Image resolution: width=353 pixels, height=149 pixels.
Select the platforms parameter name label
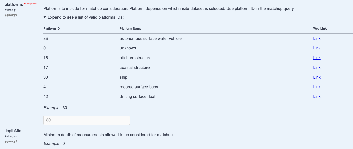[14, 5]
